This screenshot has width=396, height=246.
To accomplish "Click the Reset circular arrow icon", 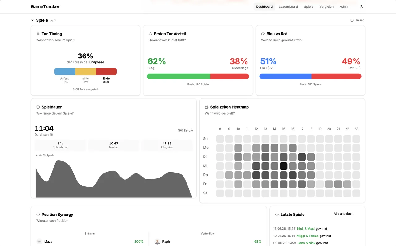I will [352, 20].
